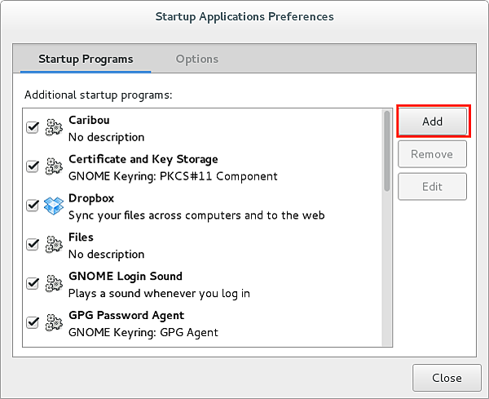Click the Remove button

[432, 154]
